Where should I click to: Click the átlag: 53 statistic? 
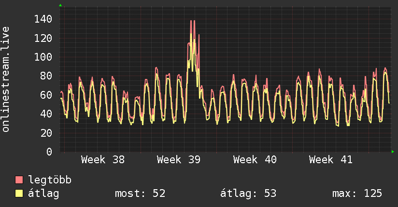click(248, 194)
